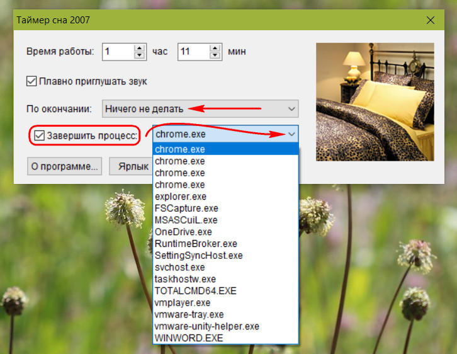This screenshot has width=457, height=354.
Task: Click the Ярлык button
Action: pyautogui.click(x=131, y=166)
